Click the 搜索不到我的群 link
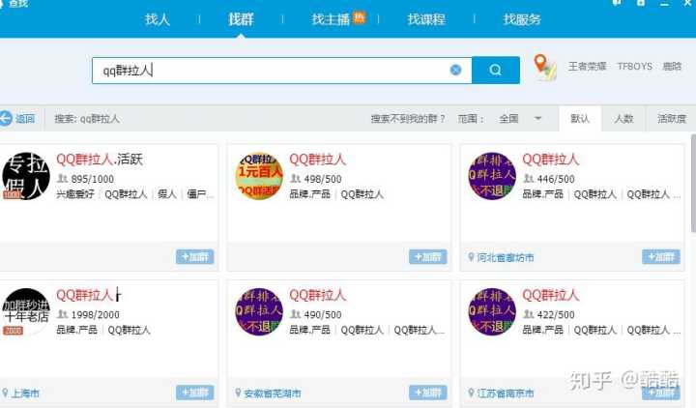 [408, 119]
